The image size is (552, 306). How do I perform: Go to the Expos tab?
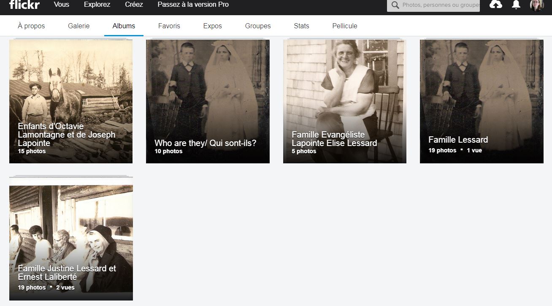[212, 26]
